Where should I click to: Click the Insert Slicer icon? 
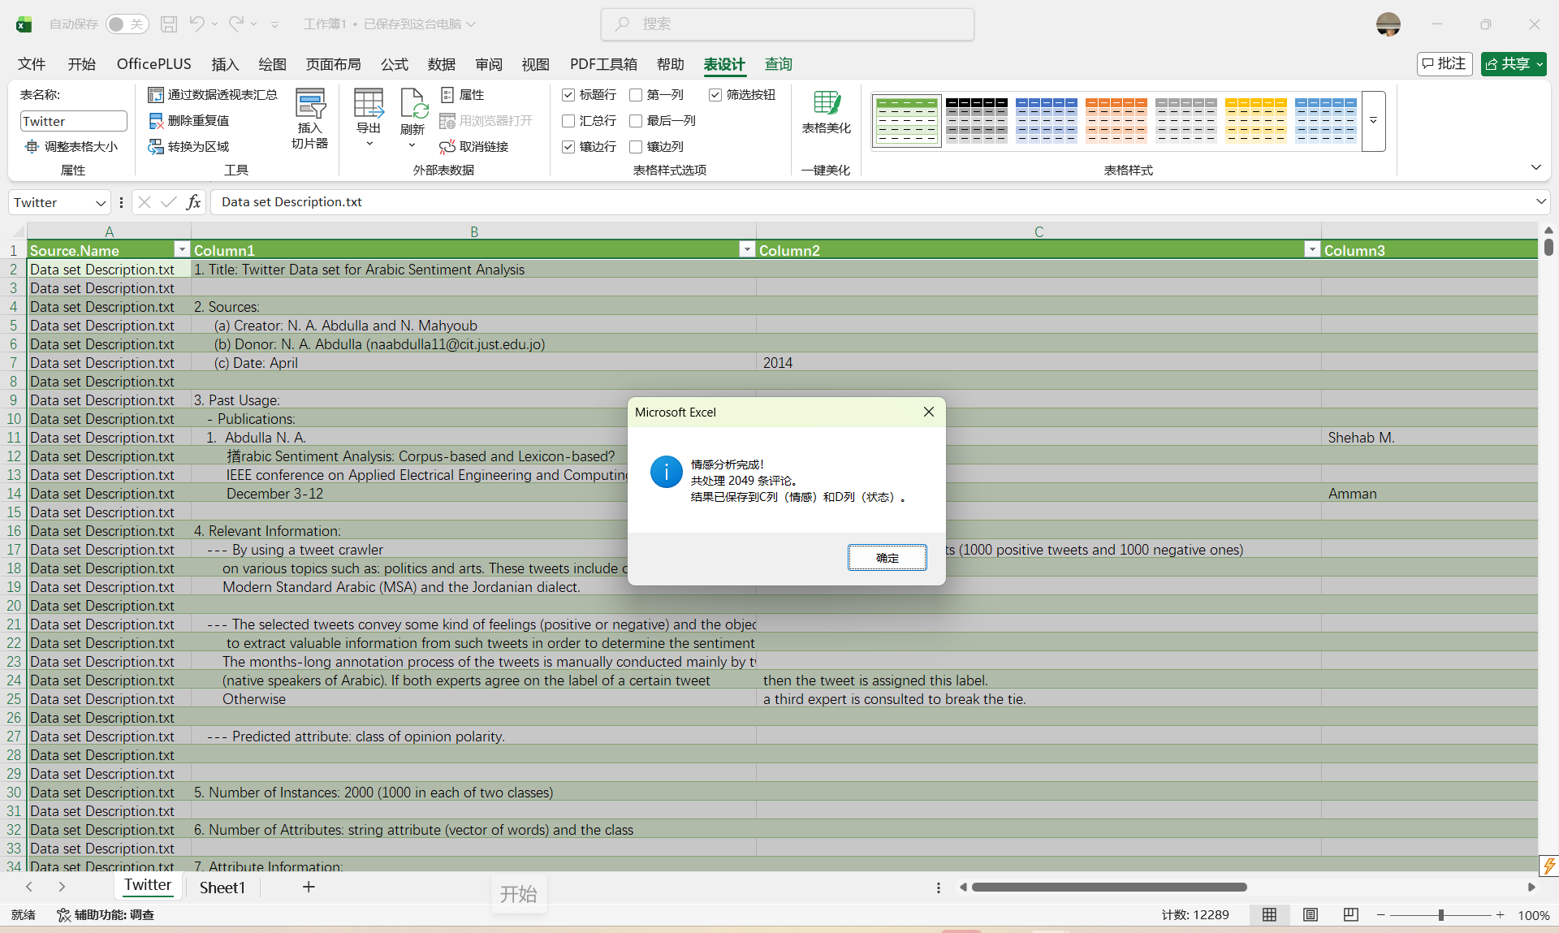(310, 105)
